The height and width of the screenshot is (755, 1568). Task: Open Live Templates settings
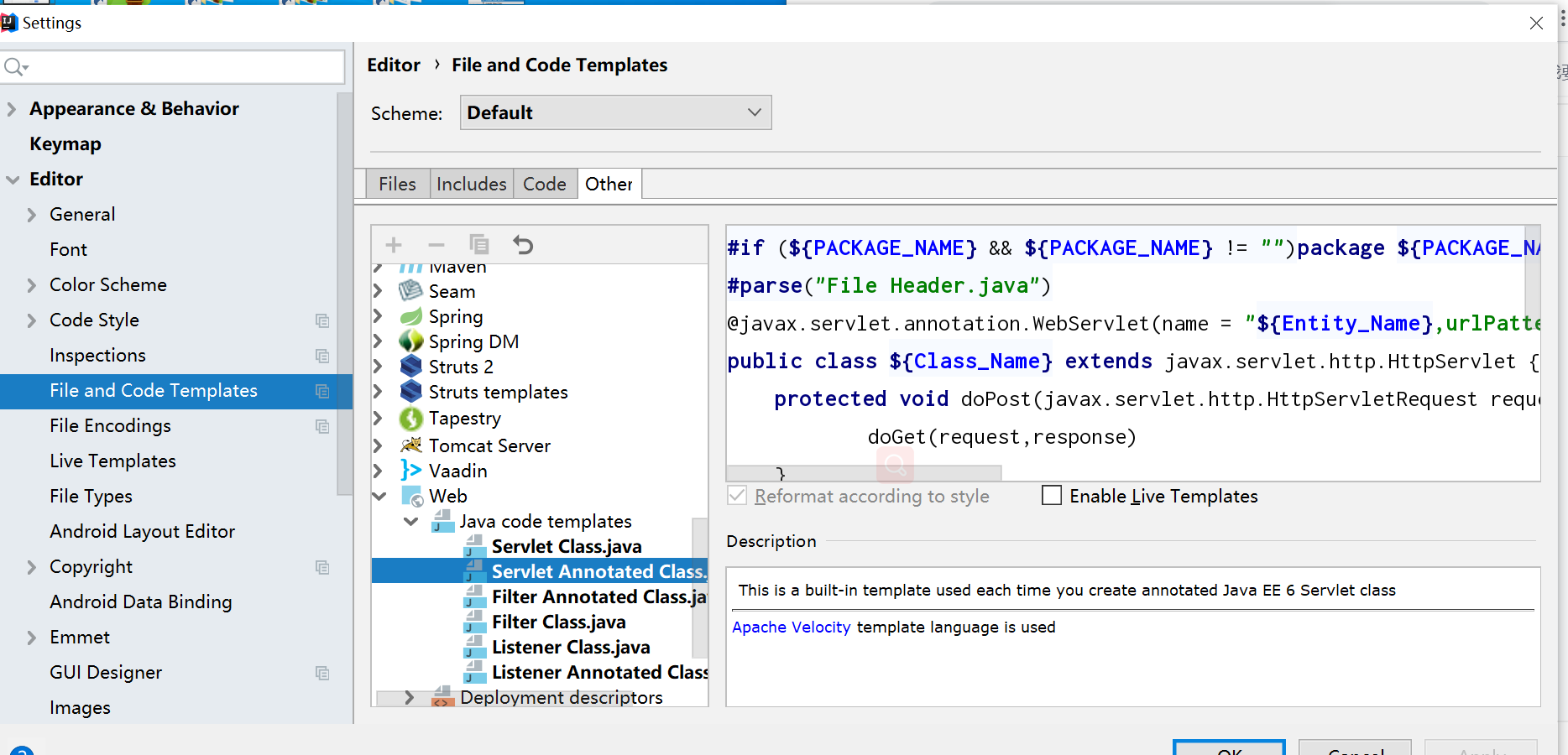[112, 461]
